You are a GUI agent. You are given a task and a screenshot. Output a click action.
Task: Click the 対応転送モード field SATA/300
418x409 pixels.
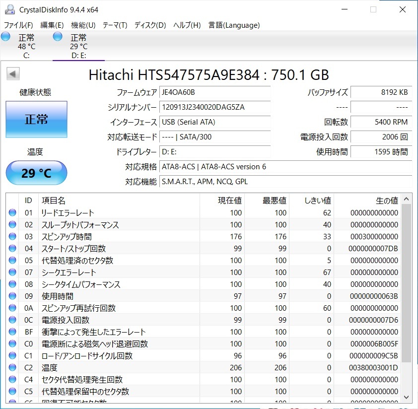pyautogui.click(x=215, y=137)
